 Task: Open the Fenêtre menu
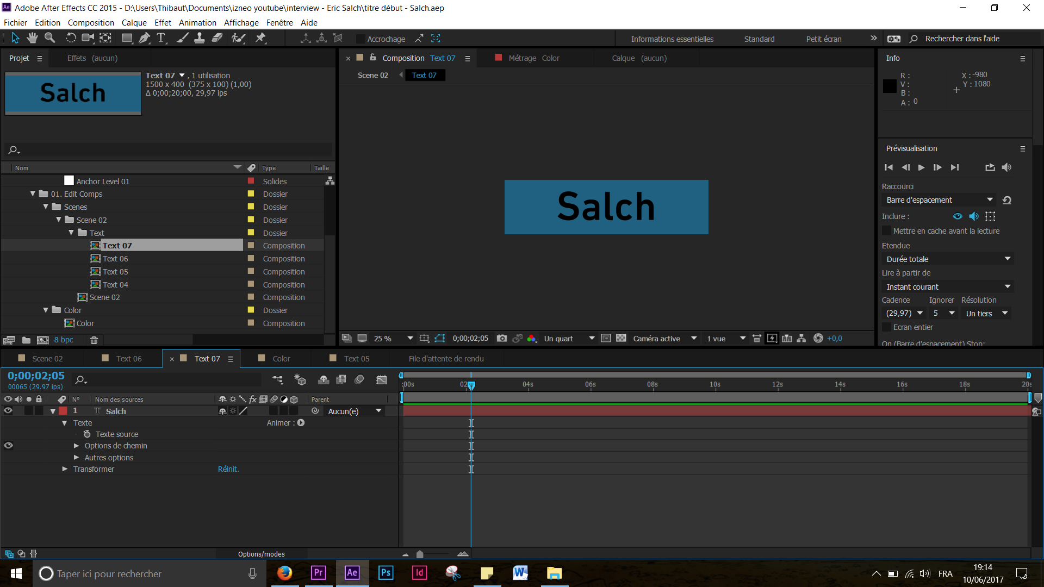click(x=279, y=23)
